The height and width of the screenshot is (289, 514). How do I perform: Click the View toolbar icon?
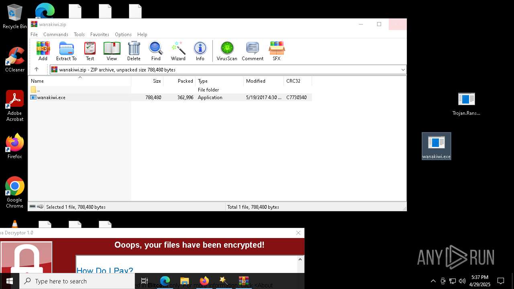(x=112, y=51)
